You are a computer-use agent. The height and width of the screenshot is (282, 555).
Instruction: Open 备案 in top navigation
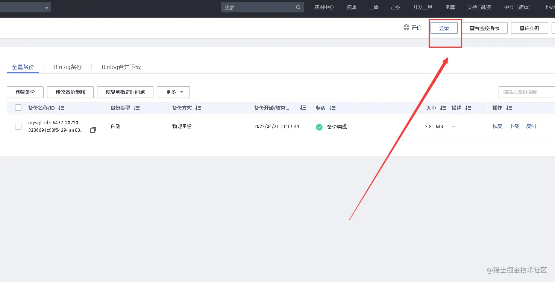coord(450,7)
